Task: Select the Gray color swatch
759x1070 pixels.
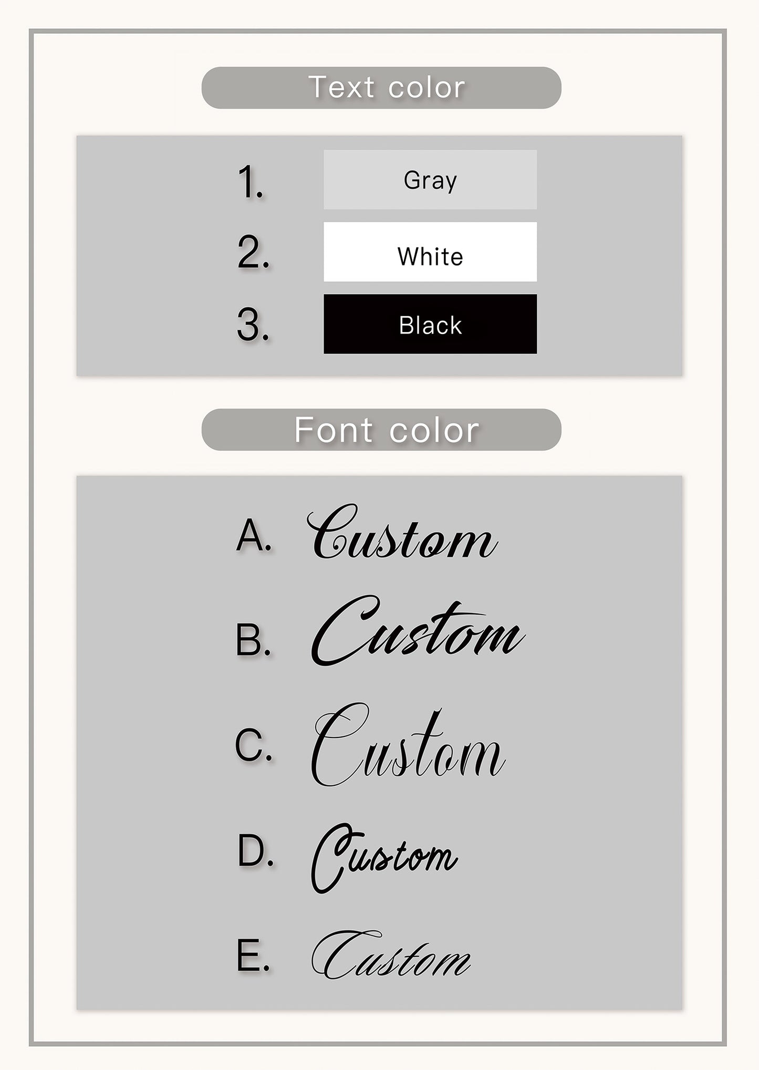Action: click(430, 180)
